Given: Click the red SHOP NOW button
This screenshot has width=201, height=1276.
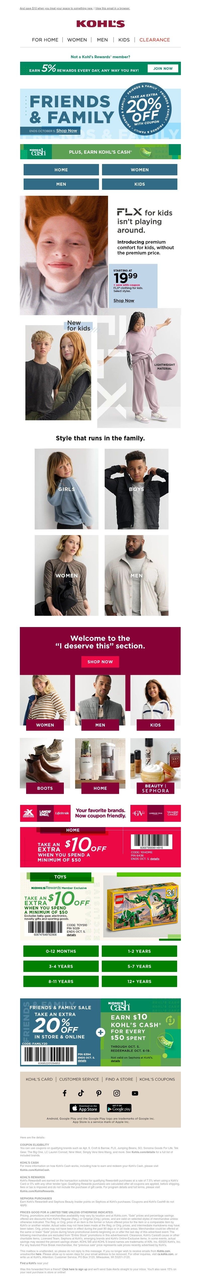Looking at the screenshot, I should (100, 661).
